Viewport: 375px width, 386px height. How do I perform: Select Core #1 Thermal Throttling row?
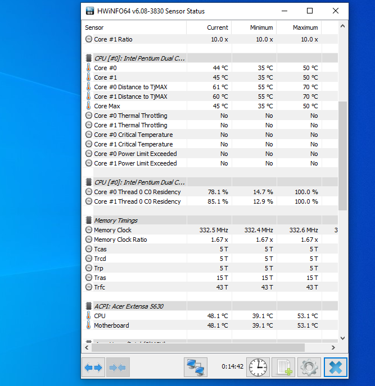pos(210,125)
